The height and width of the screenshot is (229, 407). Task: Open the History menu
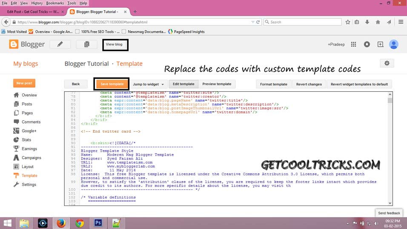tap(37, 3)
